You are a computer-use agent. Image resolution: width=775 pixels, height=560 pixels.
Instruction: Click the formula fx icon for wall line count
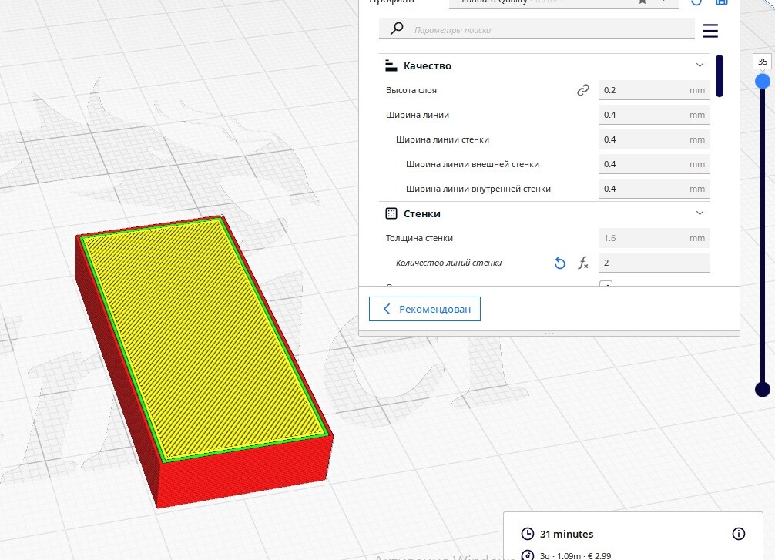[583, 263]
